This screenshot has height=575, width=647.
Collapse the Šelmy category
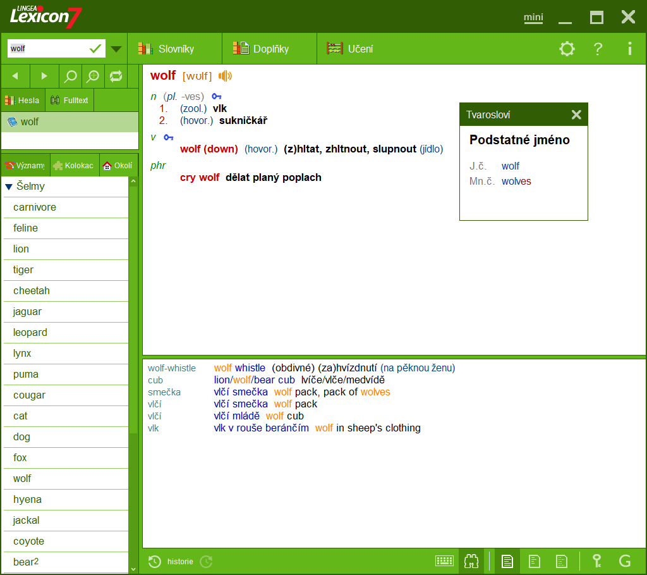(9, 187)
